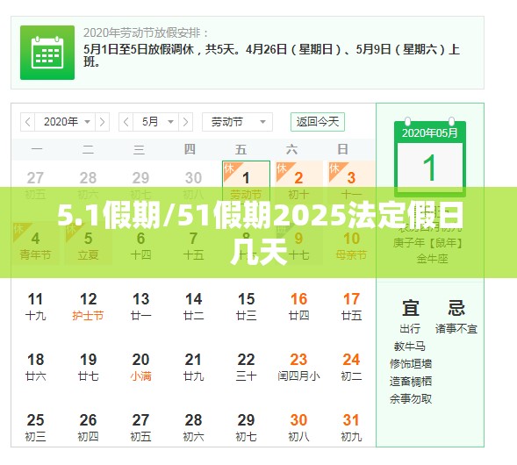517x465 pixels.
Task: Click 诸事不宜 under 忌
Action: click(x=456, y=328)
